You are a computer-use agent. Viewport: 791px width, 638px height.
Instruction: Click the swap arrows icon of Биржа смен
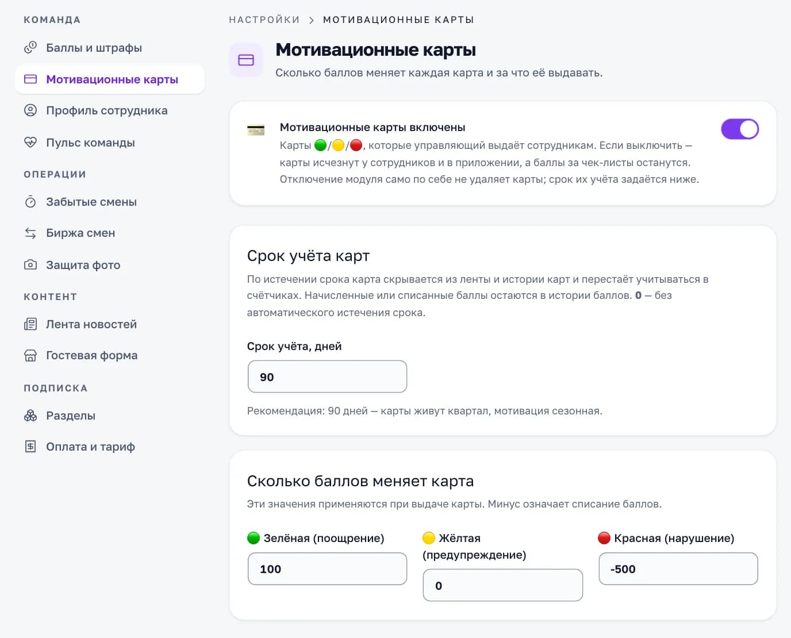30,233
